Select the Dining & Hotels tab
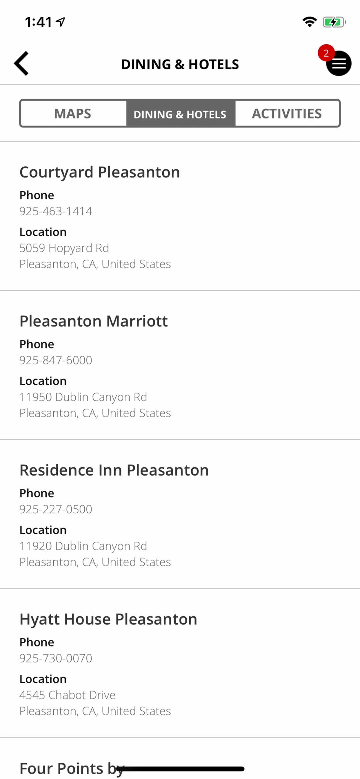Screen dimensions: 360x779 [x=180, y=114]
